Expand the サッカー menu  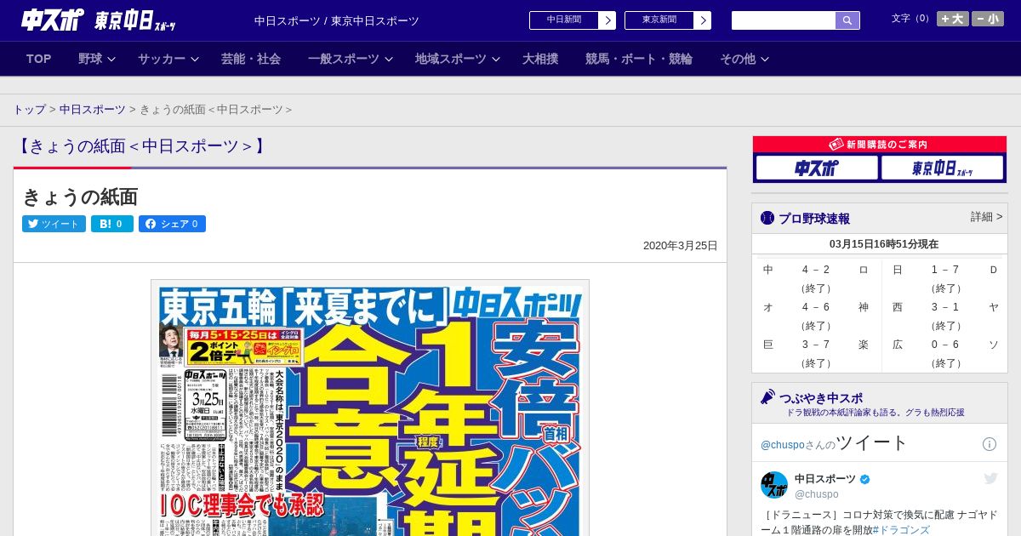point(168,59)
